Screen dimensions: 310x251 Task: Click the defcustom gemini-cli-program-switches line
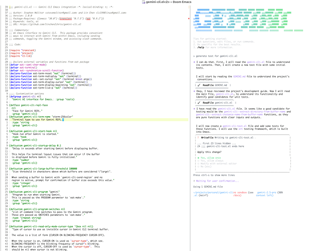point(37,209)
